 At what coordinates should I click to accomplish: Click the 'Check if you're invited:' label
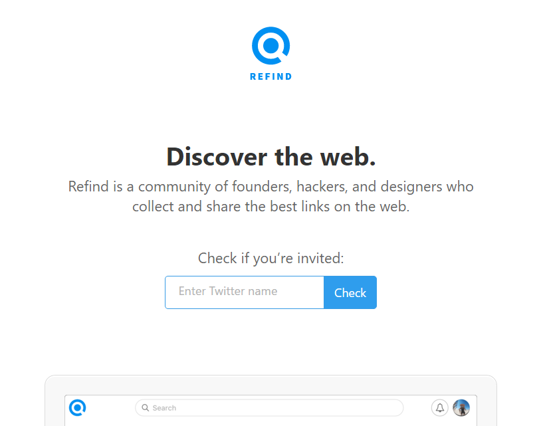coord(271,259)
